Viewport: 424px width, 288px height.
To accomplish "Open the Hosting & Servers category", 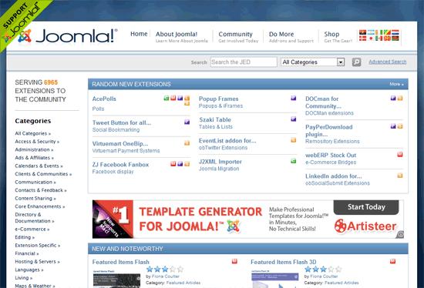I will pos(37,262).
